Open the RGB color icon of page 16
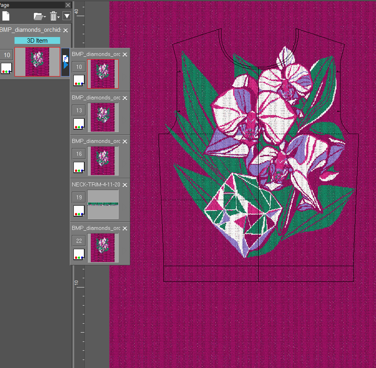The width and height of the screenshot is (376, 368). click(79, 167)
